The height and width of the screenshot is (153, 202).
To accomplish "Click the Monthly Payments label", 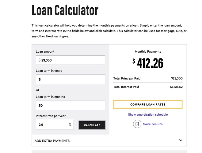I will pos(148,51).
